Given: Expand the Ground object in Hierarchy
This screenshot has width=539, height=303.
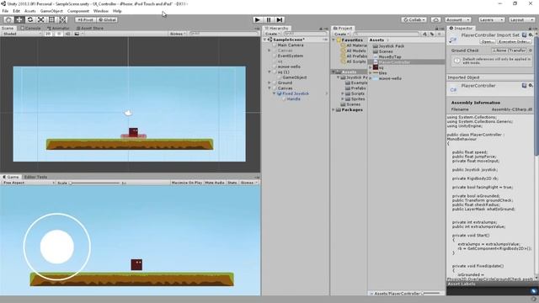Looking at the screenshot, I should point(269,82).
